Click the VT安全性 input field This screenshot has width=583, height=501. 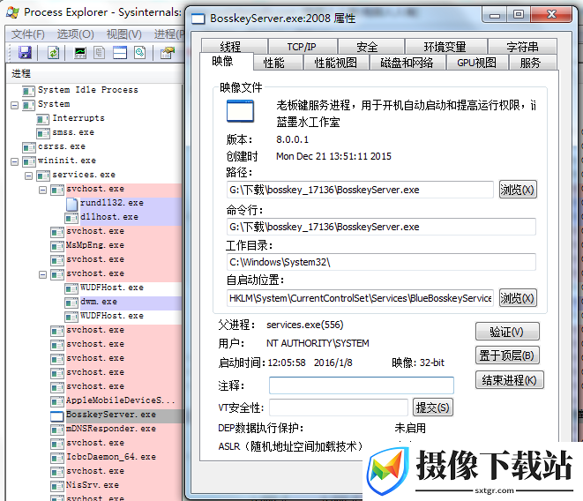click(x=339, y=408)
